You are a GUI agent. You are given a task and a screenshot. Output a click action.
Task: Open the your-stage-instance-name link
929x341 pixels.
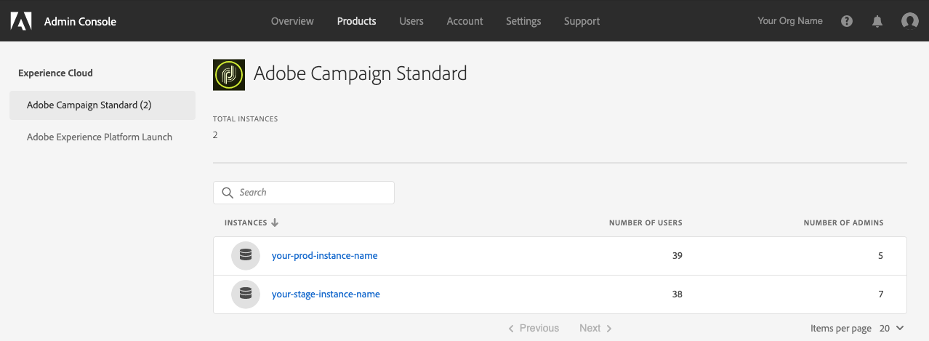pyautogui.click(x=326, y=294)
